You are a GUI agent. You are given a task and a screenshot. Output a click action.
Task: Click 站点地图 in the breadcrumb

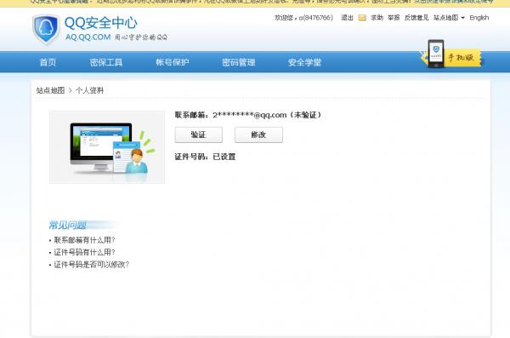(50, 90)
